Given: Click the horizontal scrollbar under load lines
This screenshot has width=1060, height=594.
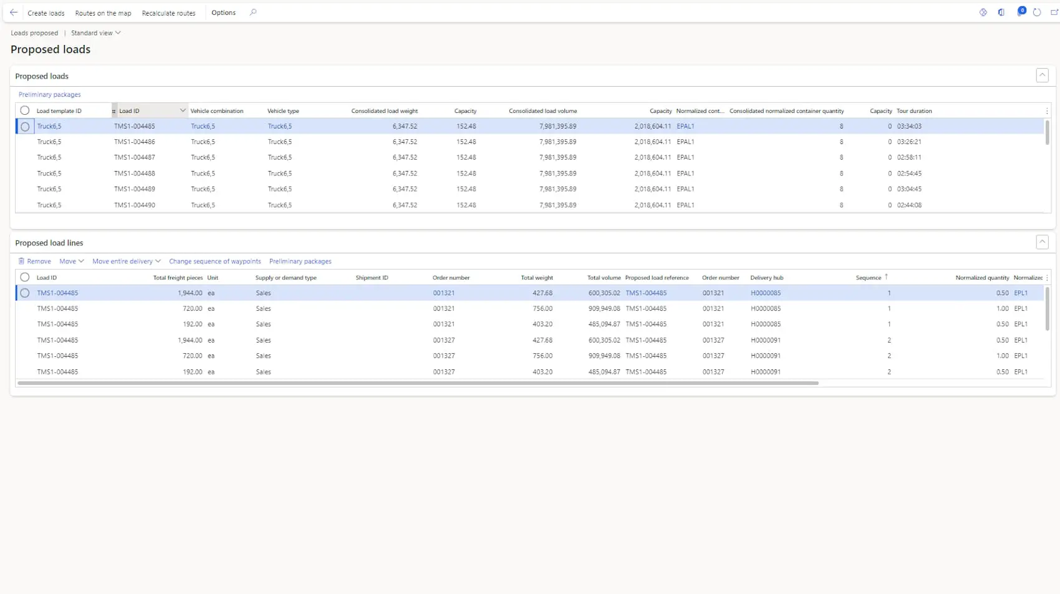Looking at the screenshot, I should tap(418, 383).
